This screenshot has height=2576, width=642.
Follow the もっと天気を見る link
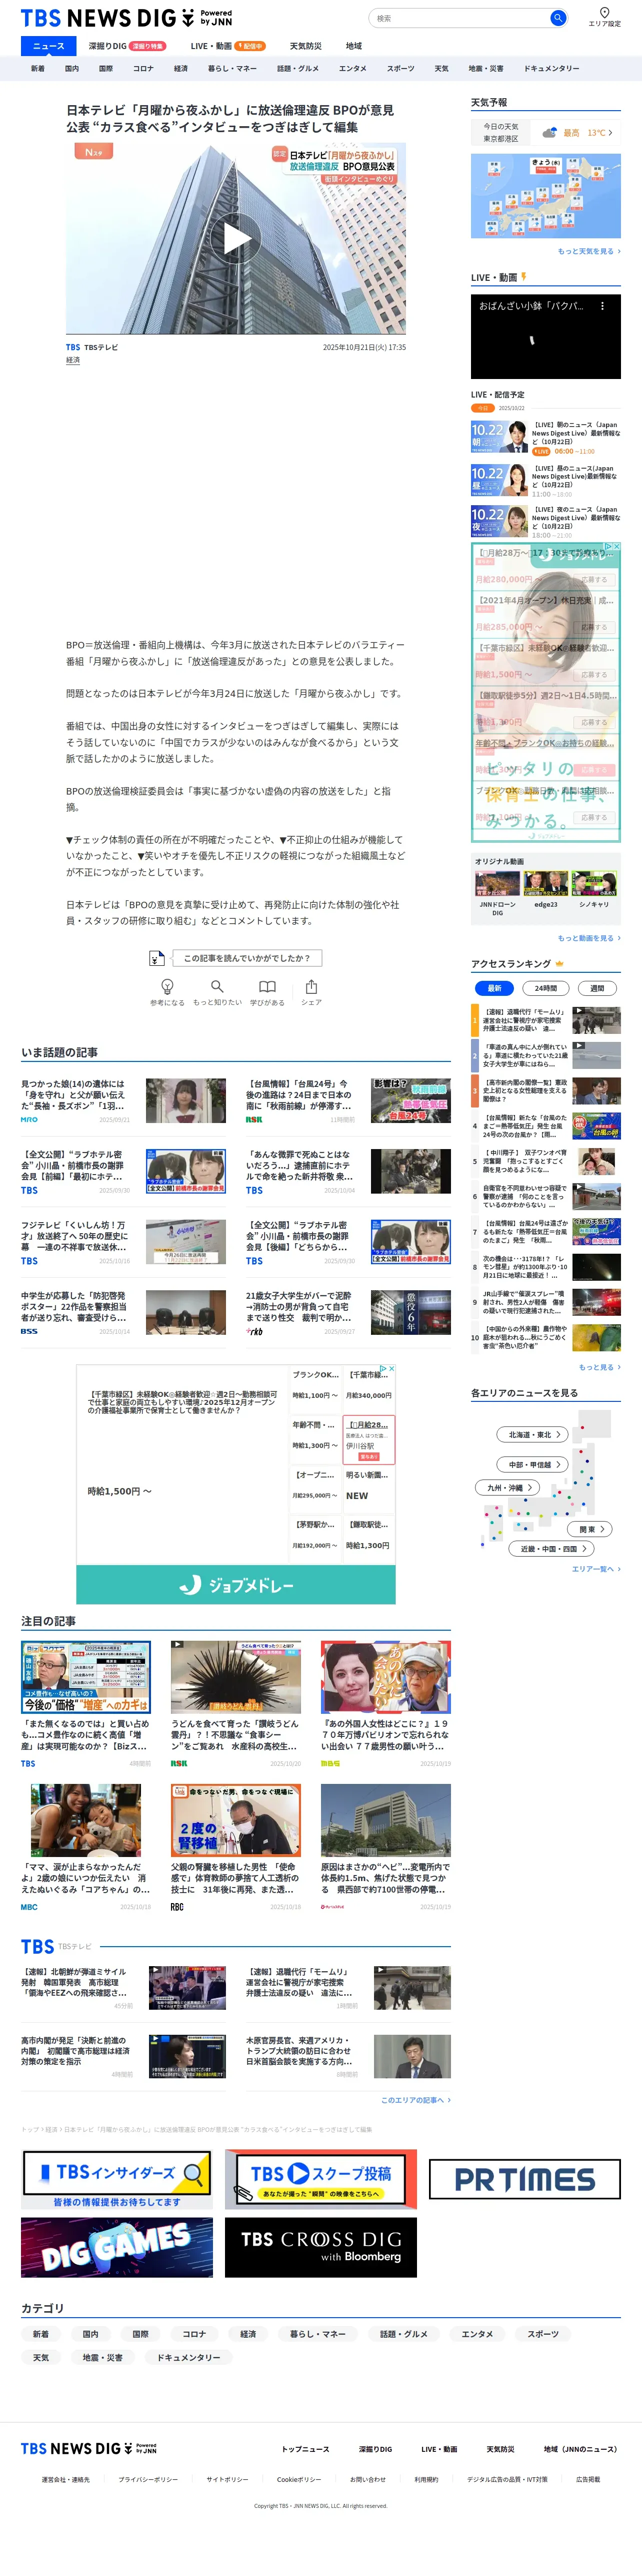pos(588,251)
